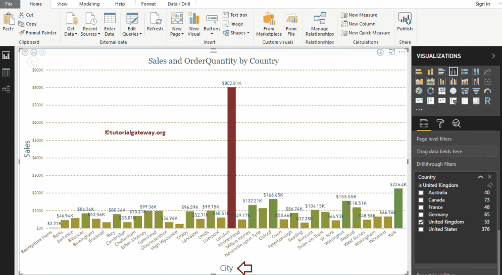Image resolution: width=502 pixels, height=275 pixels.
Task: Clear the Country filter with eraser icon
Action: pos(489,185)
